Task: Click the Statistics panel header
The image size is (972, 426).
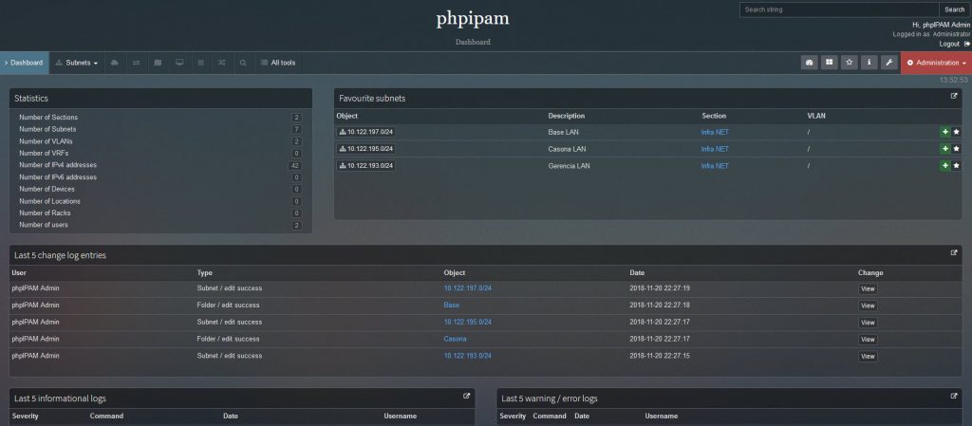Action: (160, 99)
